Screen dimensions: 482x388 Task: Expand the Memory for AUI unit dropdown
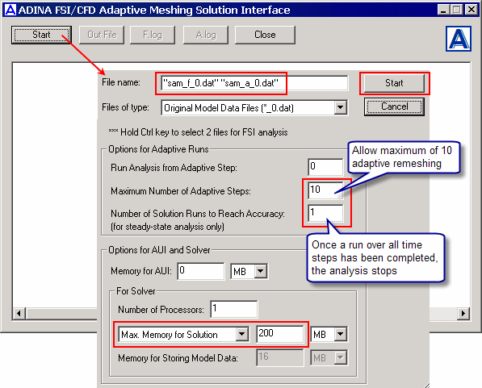coord(261,271)
